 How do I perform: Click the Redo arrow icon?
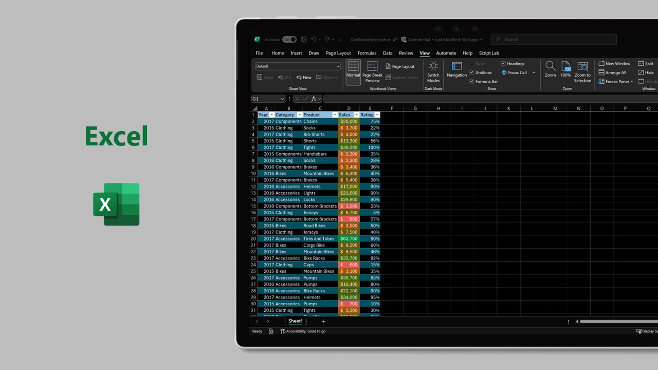coord(327,40)
